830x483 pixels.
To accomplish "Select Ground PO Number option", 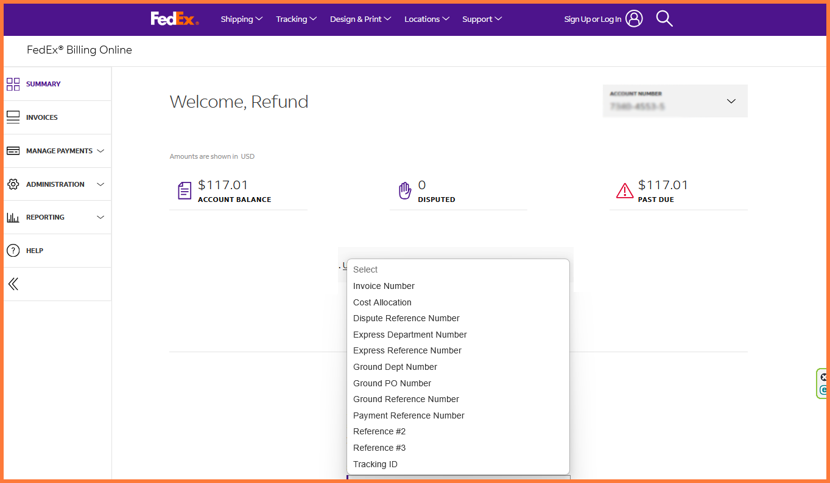I will (x=458, y=383).
